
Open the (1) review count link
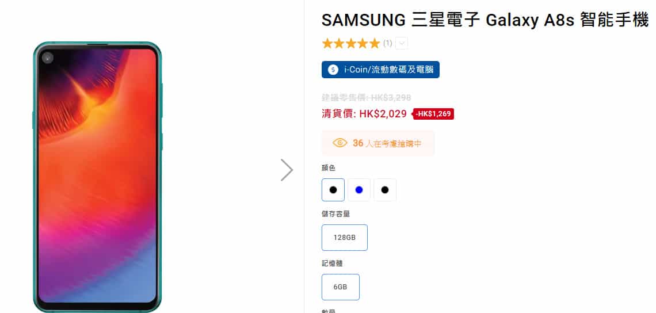(x=388, y=43)
